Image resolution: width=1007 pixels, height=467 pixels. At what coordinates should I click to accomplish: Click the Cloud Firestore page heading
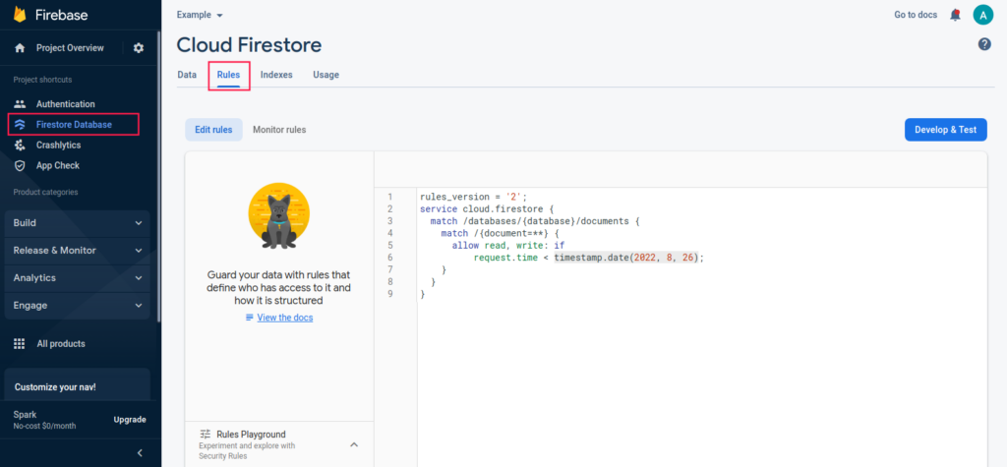pos(249,45)
